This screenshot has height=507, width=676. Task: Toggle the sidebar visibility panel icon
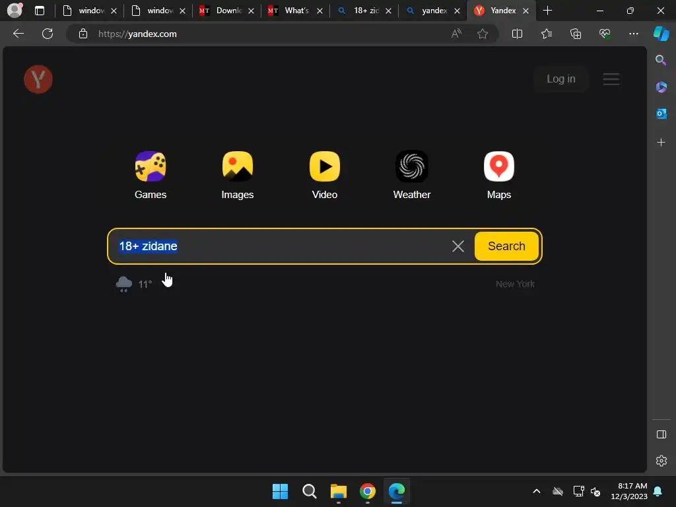click(x=661, y=434)
